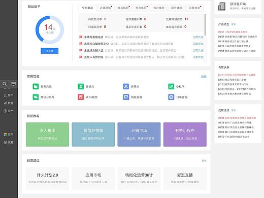Click the 分销员 person icon
Viewport: 264px width, 198px height.
pyautogui.click(x=81, y=86)
